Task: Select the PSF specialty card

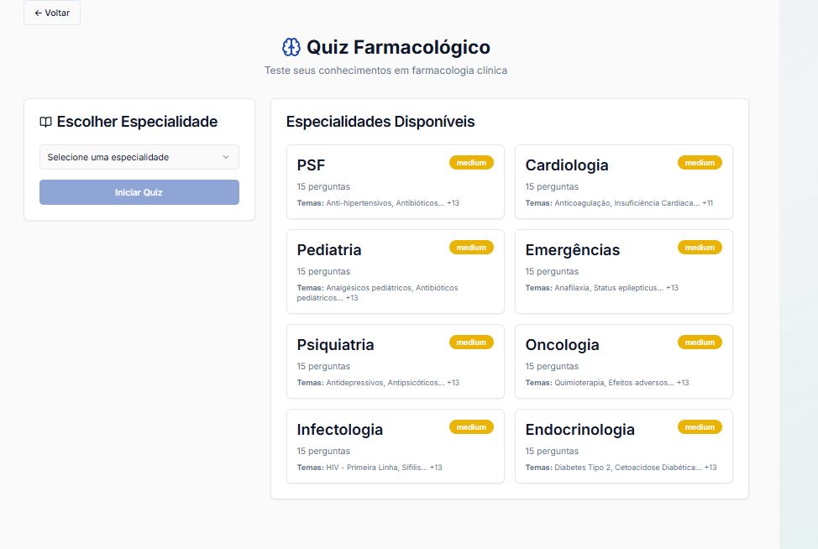Action: [395, 181]
